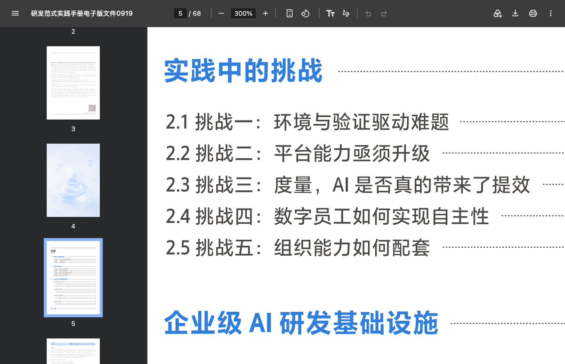The height and width of the screenshot is (364, 565).
Task: Click the total page count 68
Action: (x=197, y=13)
